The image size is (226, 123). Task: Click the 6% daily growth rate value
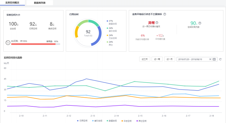[x=143, y=35]
